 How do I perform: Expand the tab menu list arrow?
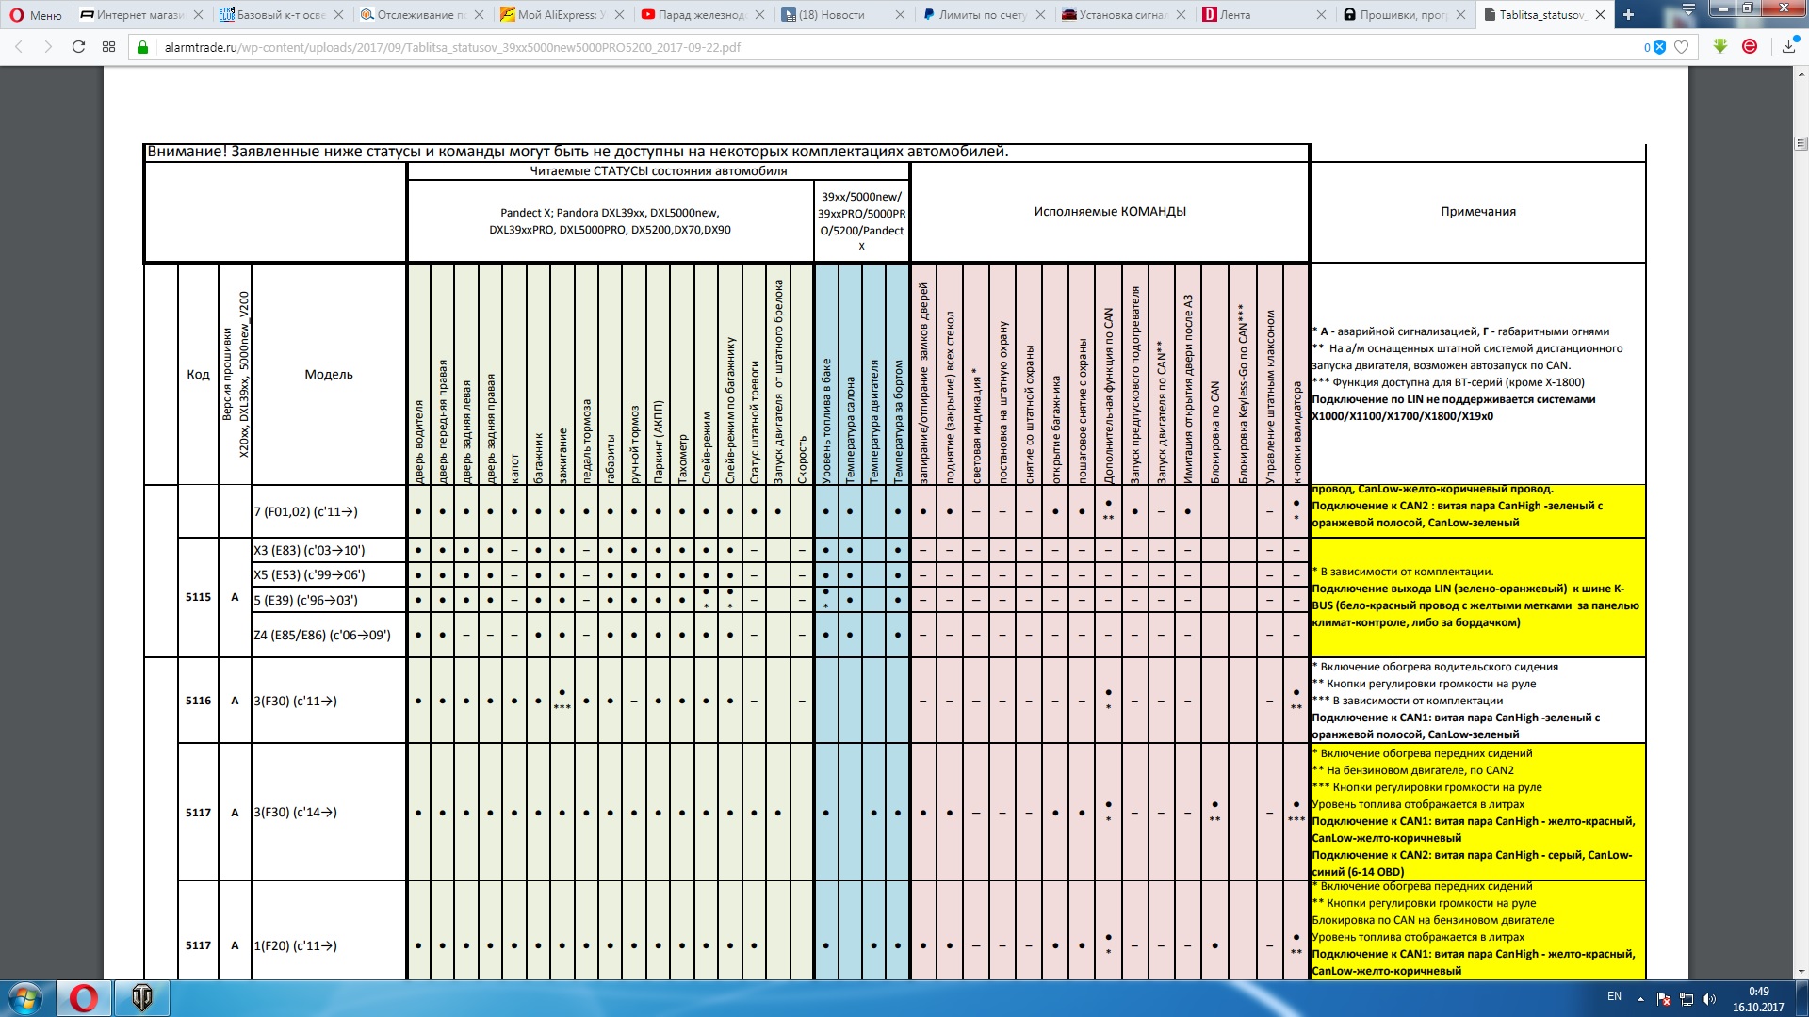pyautogui.click(x=1688, y=8)
